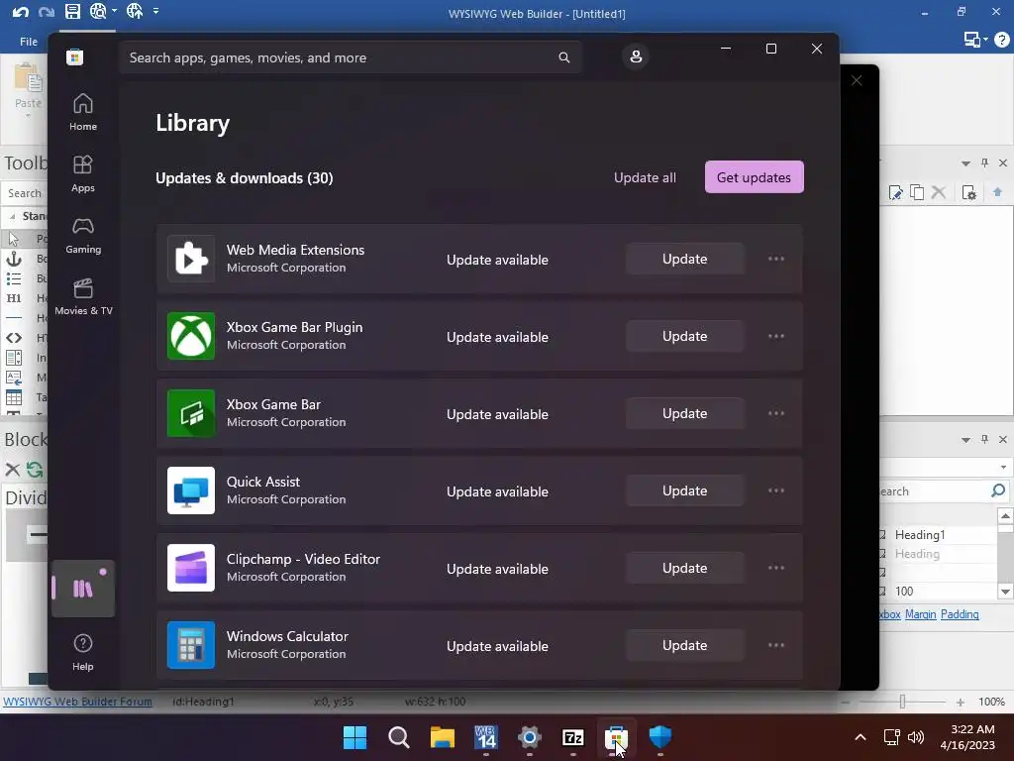Click Save icon in Web Builder toolbar
1014x761 pixels.
pos(72,12)
